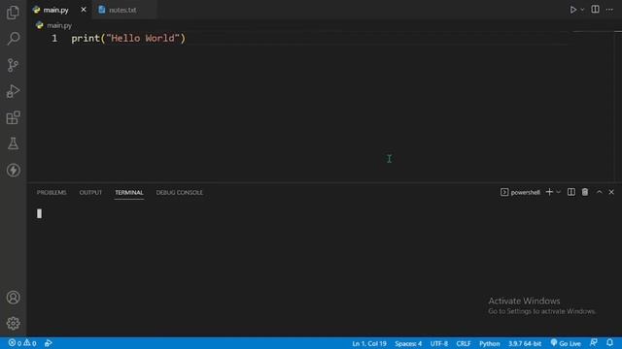Click line number 1 in the gutter

[x=54, y=39]
